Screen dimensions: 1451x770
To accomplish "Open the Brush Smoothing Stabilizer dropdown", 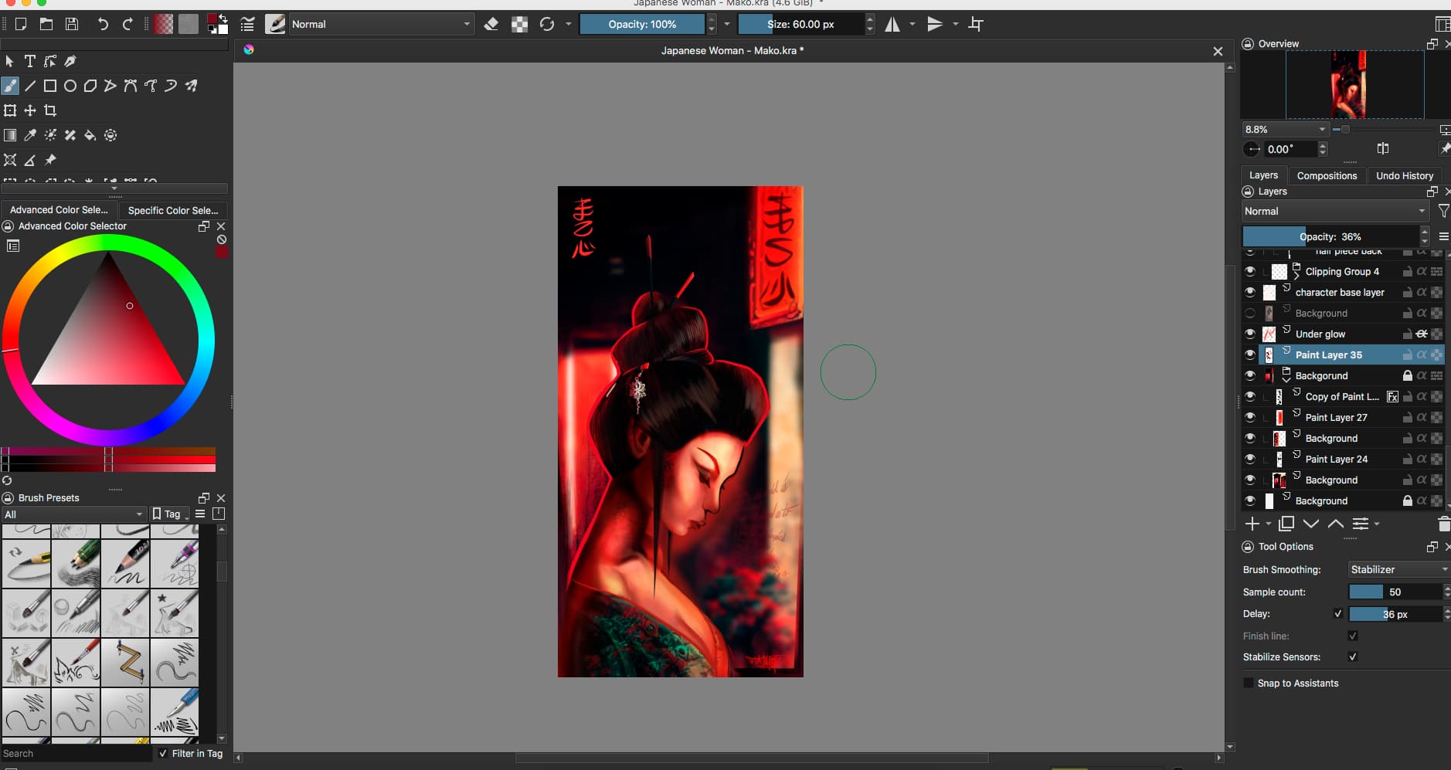I will (x=1399, y=569).
